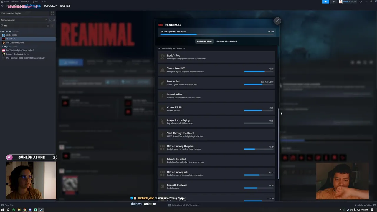The width and height of the screenshot is (377, 212).
Task: Click the overall 10/31 achievement progress bar
Action: click(217, 34)
